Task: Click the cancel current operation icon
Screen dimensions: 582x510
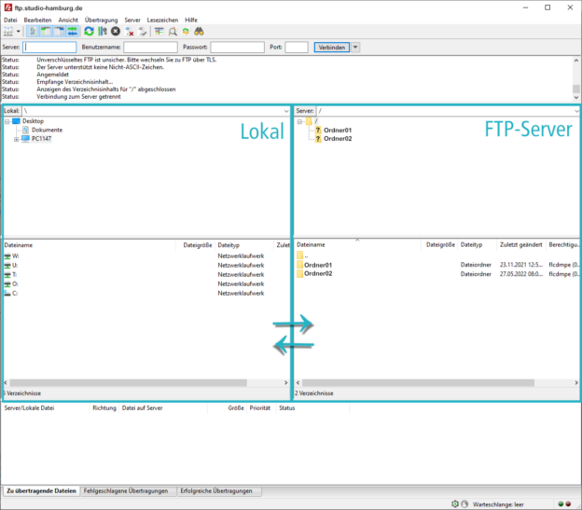Action: [x=116, y=31]
